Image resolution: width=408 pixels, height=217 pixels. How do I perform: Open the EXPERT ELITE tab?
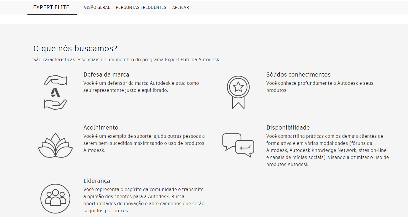51,7
